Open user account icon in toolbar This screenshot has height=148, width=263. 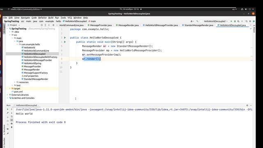192,21
